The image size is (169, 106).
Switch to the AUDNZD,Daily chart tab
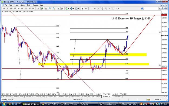[18, 97]
